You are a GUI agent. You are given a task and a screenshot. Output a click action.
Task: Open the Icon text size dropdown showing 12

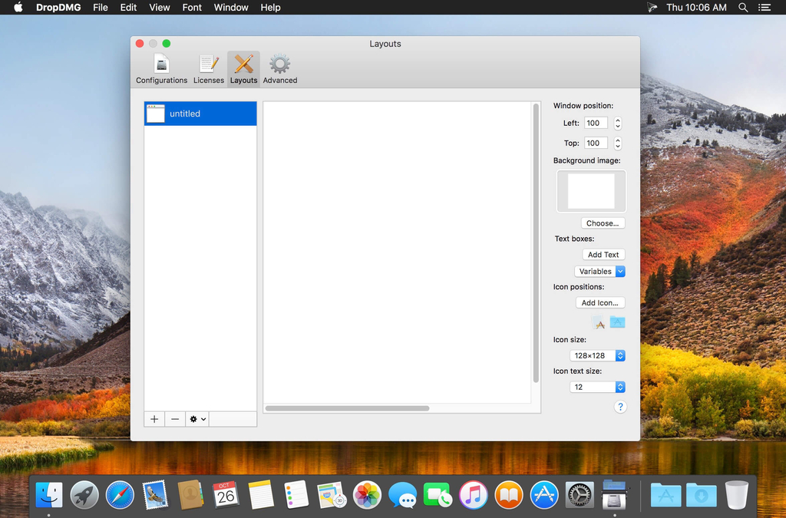pos(597,387)
